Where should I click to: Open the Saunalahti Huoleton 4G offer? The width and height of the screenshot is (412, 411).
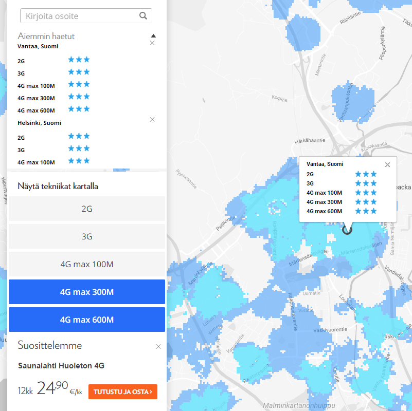coord(123,392)
